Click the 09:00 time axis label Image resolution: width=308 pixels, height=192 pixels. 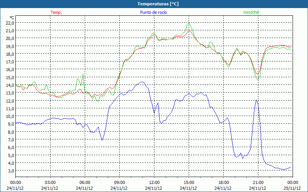[x=119, y=183]
